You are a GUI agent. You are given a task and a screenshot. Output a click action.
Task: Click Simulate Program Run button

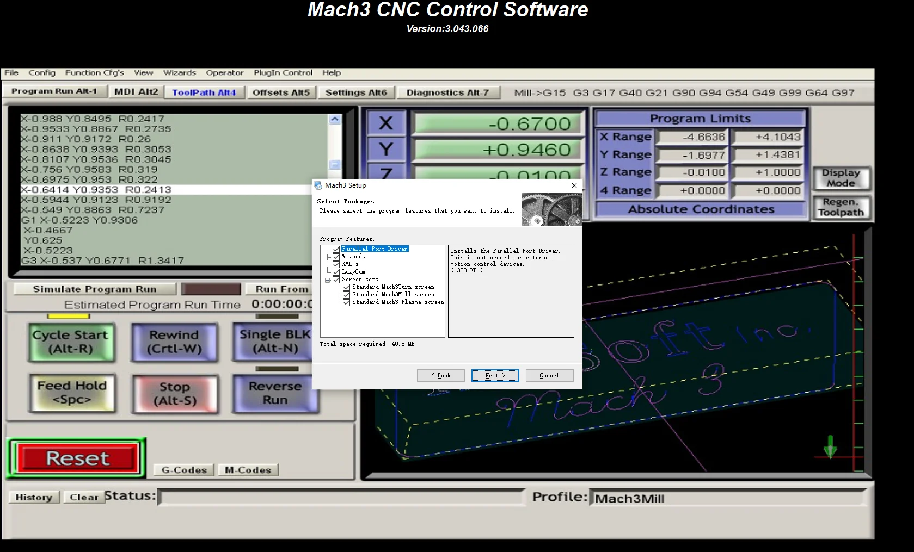(x=95, y=289)
